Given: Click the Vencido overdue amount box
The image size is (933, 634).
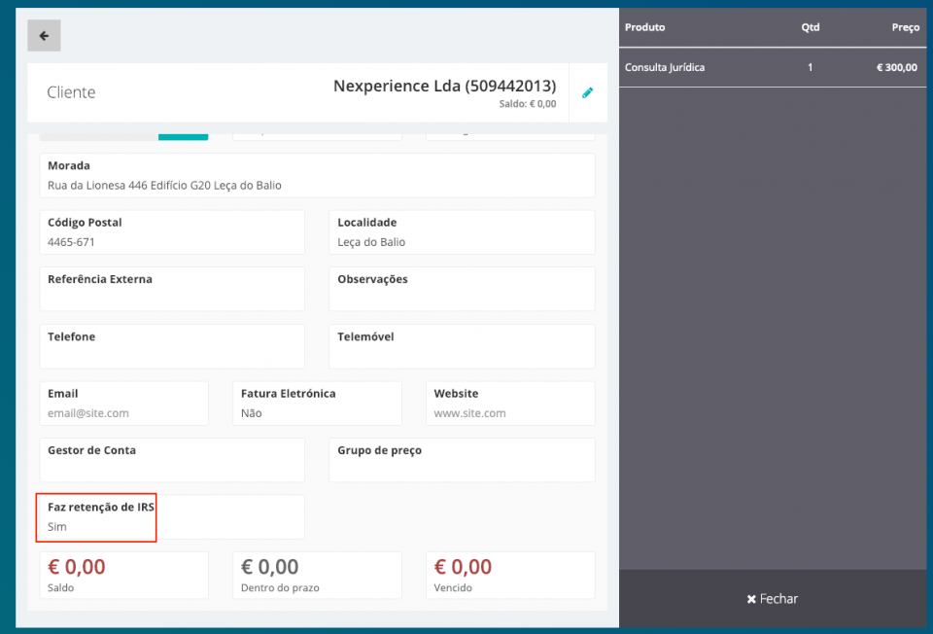Looking at the screenshot, I should click(510, 575).
